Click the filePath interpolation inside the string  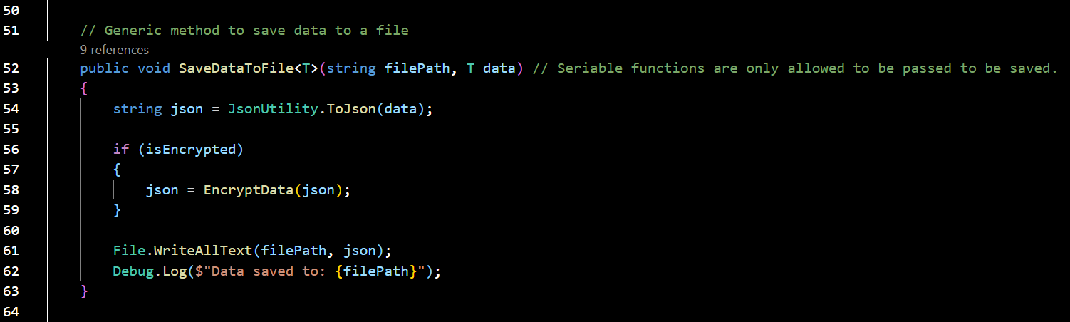(375, 271)
